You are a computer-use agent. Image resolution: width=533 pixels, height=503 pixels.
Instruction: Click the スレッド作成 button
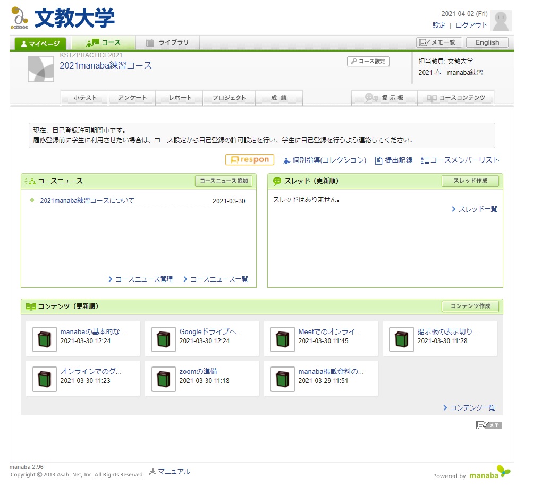click(470, 181)
